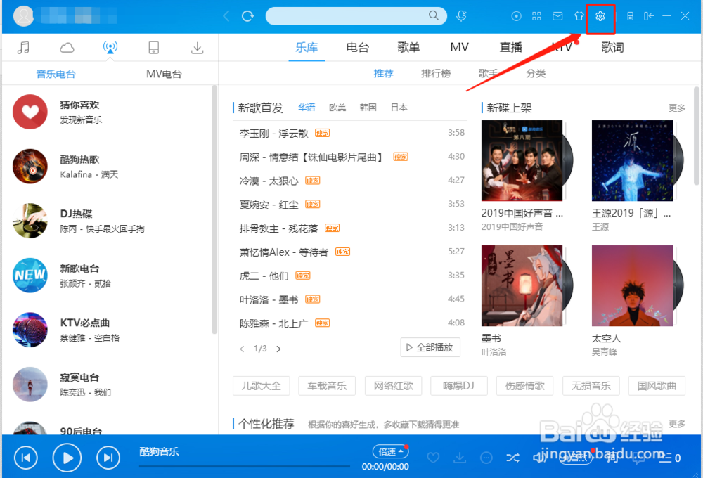This screenshot has height=478, width=703.
Task: Open the skin shirt icon
Action: [579, 17]
